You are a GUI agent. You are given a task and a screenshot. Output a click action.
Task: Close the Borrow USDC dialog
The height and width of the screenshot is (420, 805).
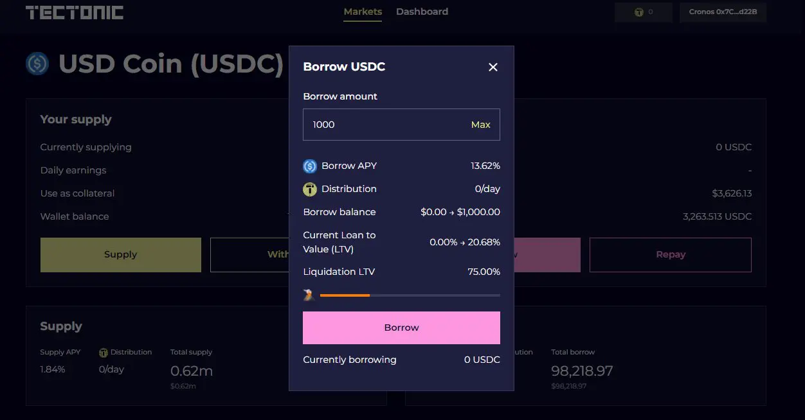tap(493, 67)
